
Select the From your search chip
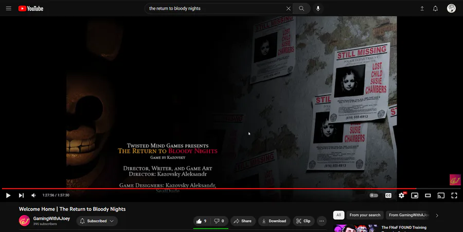click(365, 215)
